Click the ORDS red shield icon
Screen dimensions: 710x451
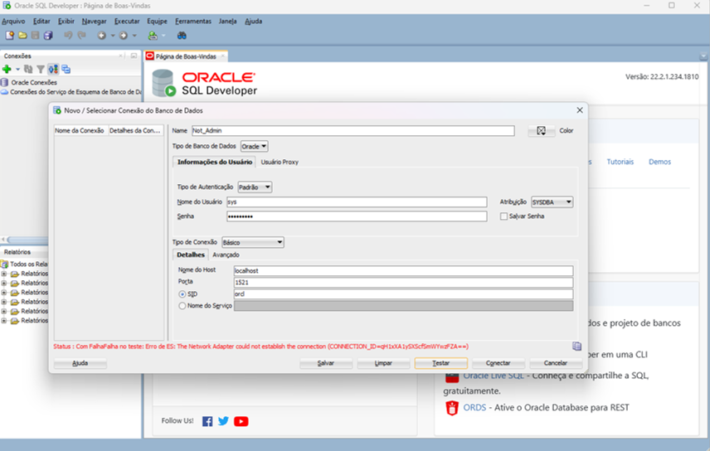[452, 408]
